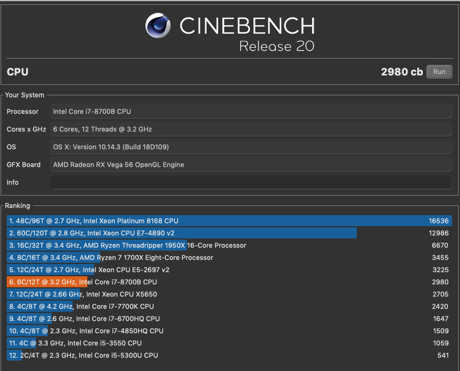Select ranking row 5 Xeon E5-2697 v2
Image resolution: width=460 pixels, height=371 pixels.
[230, 270]
